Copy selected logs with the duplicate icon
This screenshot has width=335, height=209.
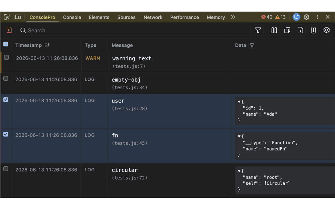[287, 30]
